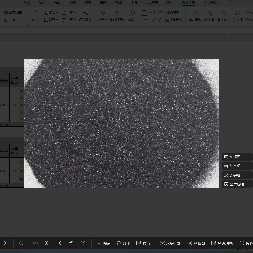Click the zoom in magnifier icon
253x253 pixels.
[47, 243]
